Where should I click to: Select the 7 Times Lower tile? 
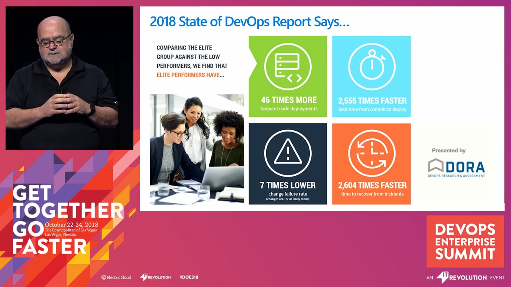pos(288,164)
